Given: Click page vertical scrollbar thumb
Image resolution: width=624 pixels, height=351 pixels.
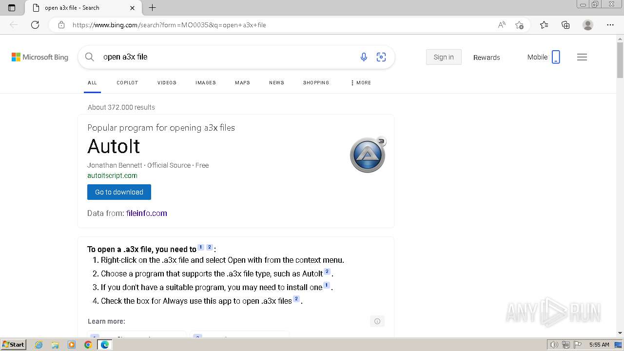Looking at the screenshot, I should (x=620, y=59).
